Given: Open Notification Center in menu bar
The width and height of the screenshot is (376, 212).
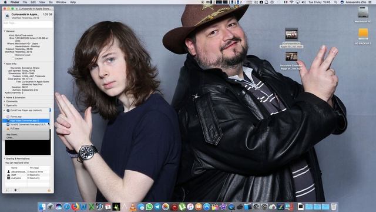Looking at the screenshot, I should coord(370,2).
